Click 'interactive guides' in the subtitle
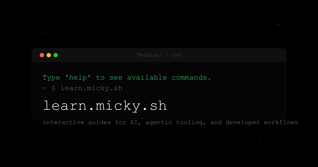 pos(77,122)
